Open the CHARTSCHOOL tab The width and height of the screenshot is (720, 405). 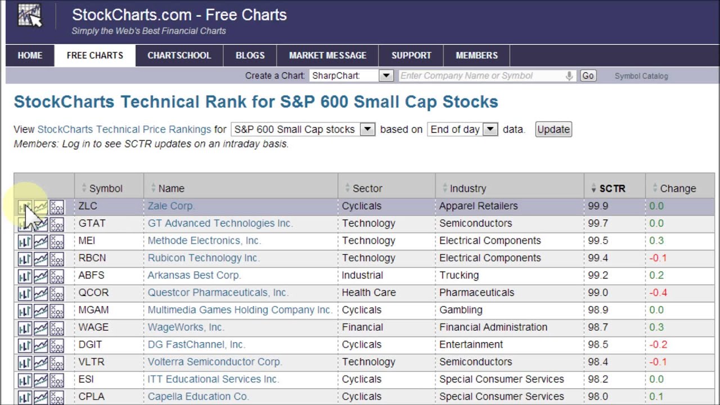[x=179, y=55]
